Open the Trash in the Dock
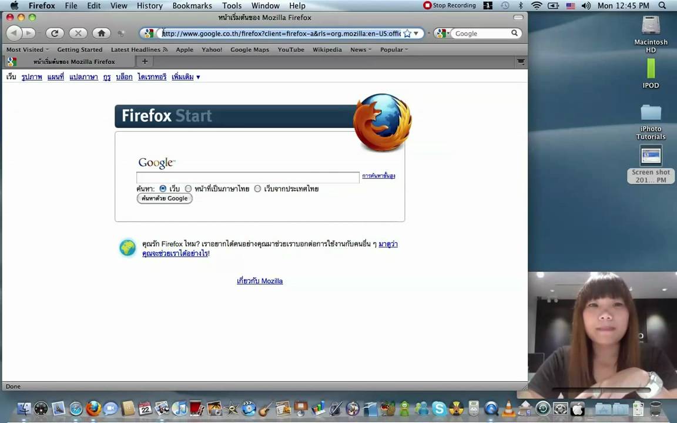The width and height of the screenshot is (677, 423). click(655, 408)
